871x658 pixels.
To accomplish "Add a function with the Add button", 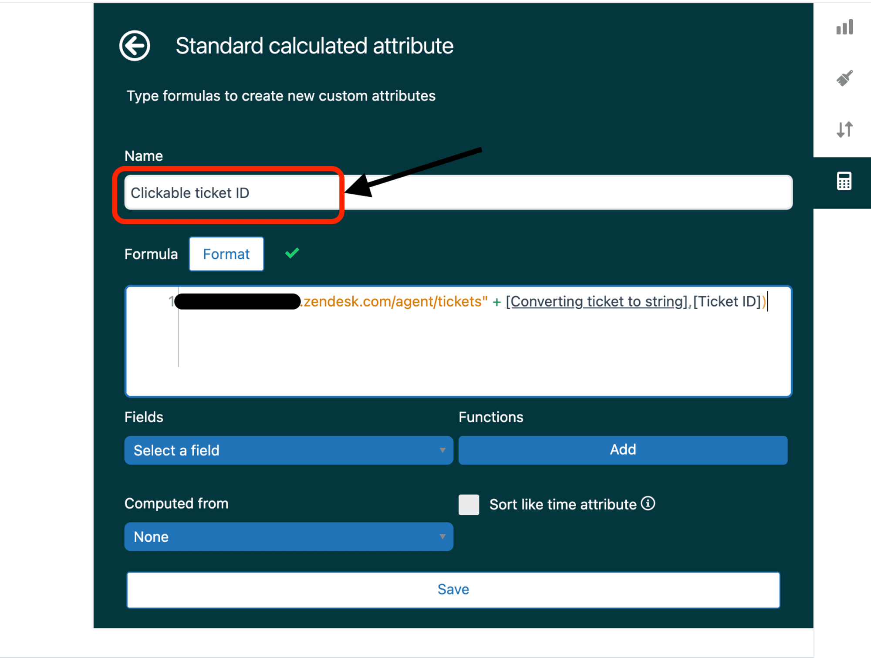I will 623,450.
